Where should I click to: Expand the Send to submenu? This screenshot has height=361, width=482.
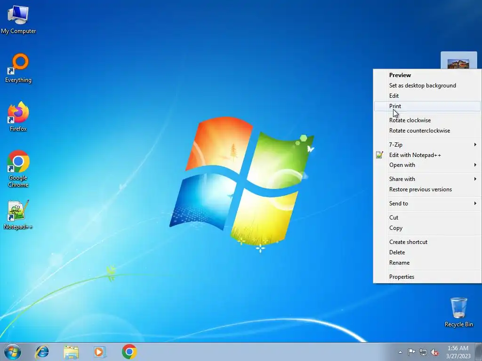click(x=427, y=203)
